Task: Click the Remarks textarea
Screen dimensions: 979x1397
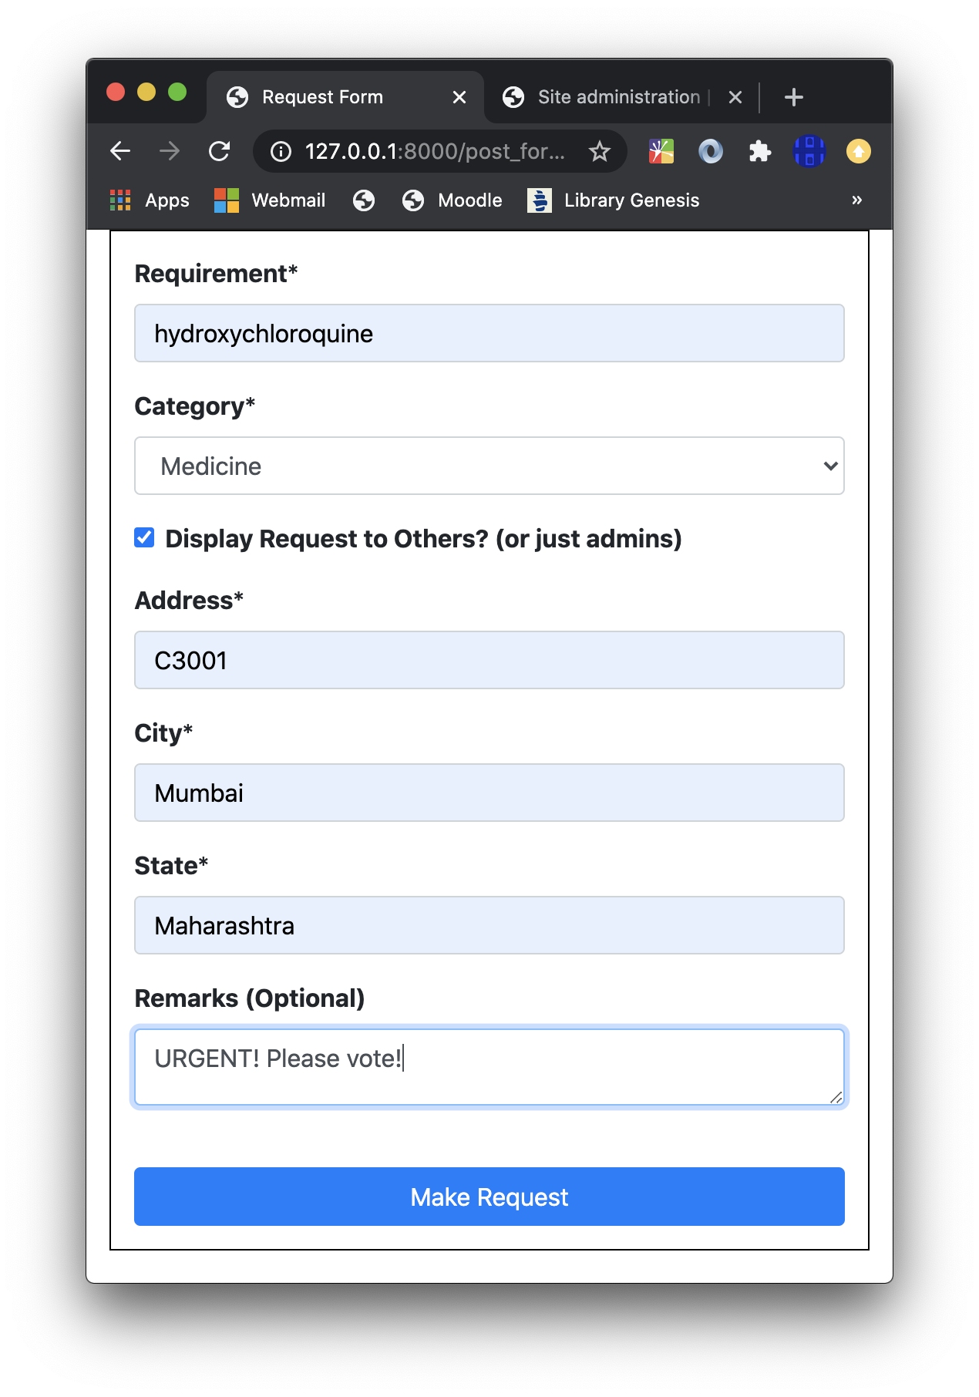Action: pyautogui.click(x=490, y=1067)
